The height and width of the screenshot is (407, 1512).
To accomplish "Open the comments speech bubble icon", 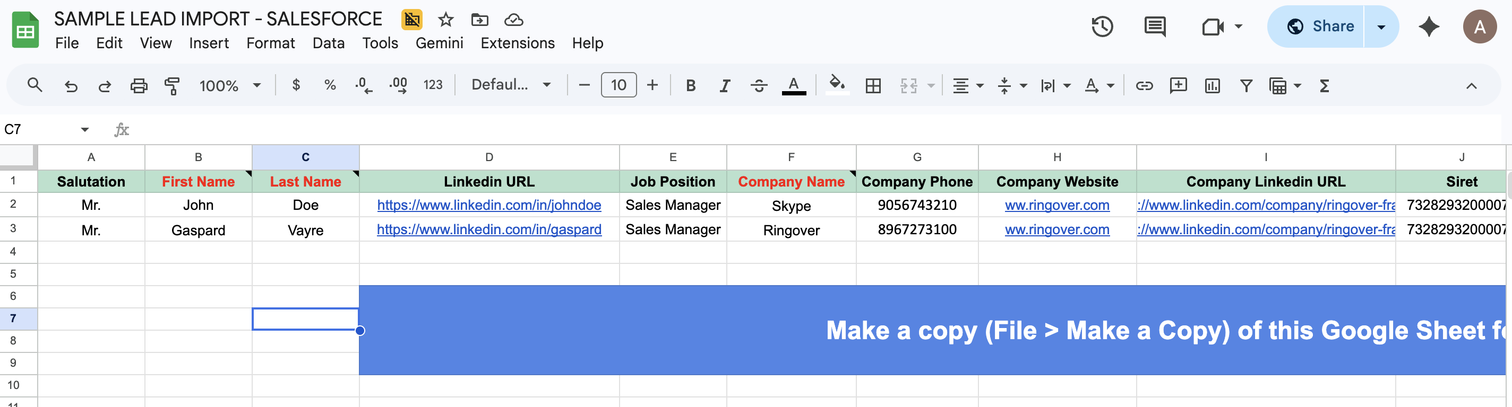I will click(x=1155, y=26).
